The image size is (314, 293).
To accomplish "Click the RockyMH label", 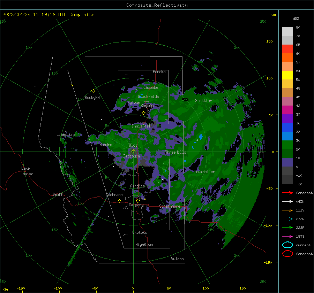I will (x=92, y=98).
